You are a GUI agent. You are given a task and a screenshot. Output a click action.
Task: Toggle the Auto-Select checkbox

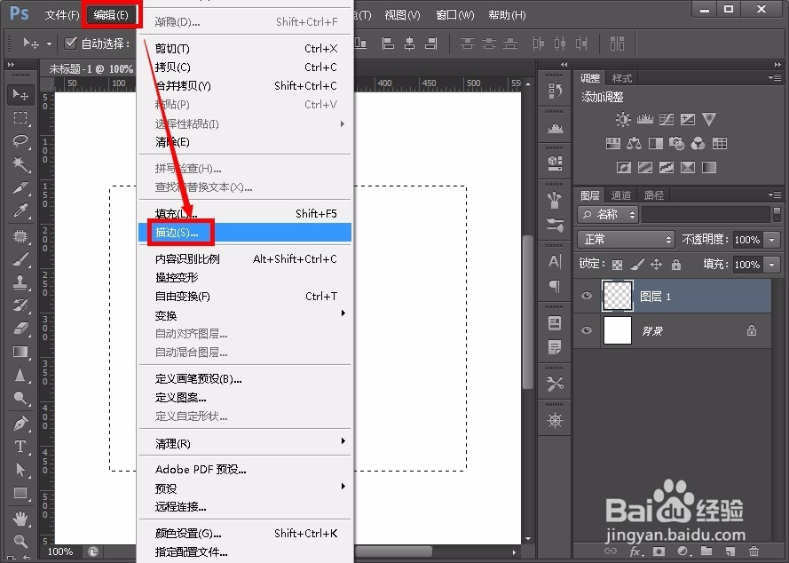pos(71,44)
